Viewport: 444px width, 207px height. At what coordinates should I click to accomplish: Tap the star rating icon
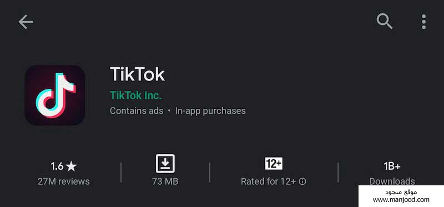click(x=71, y=166)
